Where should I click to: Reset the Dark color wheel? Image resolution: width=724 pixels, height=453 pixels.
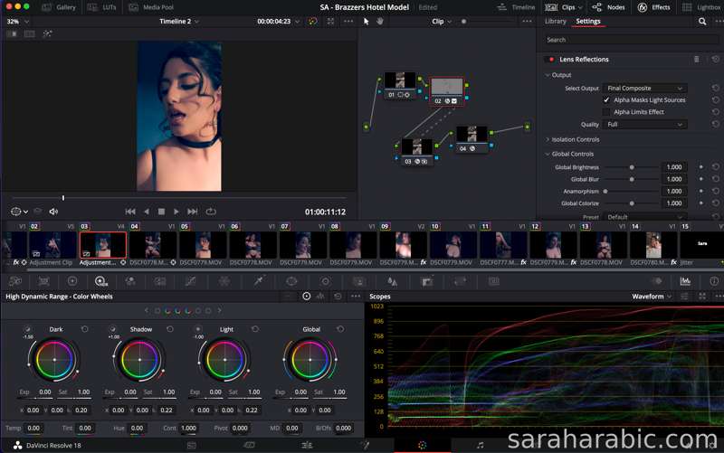[x=84, y=329]
